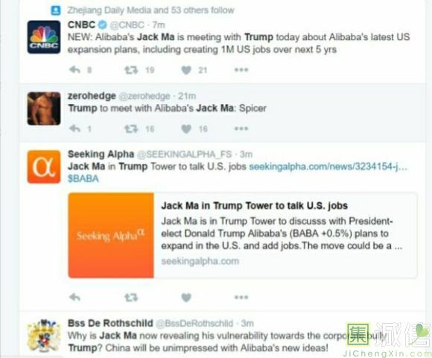This screenshot has width=432, height=358.
Task: Open the Seeking Alpha article card thumbnail
Action: coord(111,235)
